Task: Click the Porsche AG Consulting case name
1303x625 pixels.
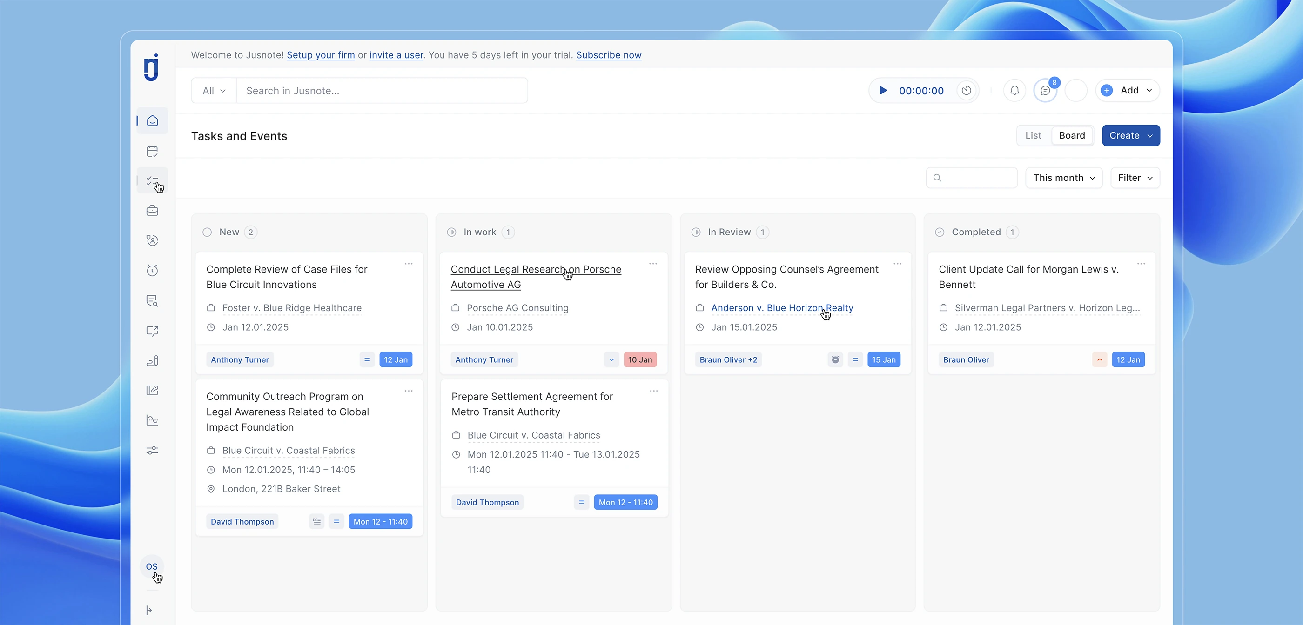Action: pyautogui.click(x=517, y=308)
